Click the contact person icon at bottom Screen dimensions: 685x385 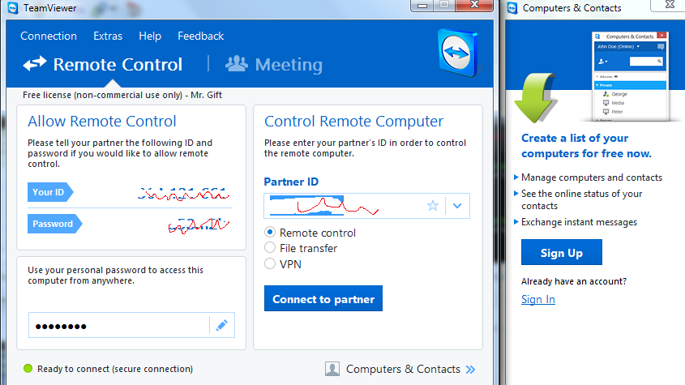pos(332,370)
